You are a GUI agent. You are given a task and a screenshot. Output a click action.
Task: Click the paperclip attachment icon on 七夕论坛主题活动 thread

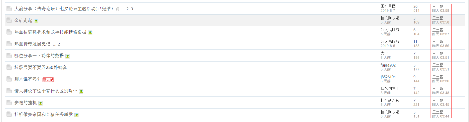point(118,9)
